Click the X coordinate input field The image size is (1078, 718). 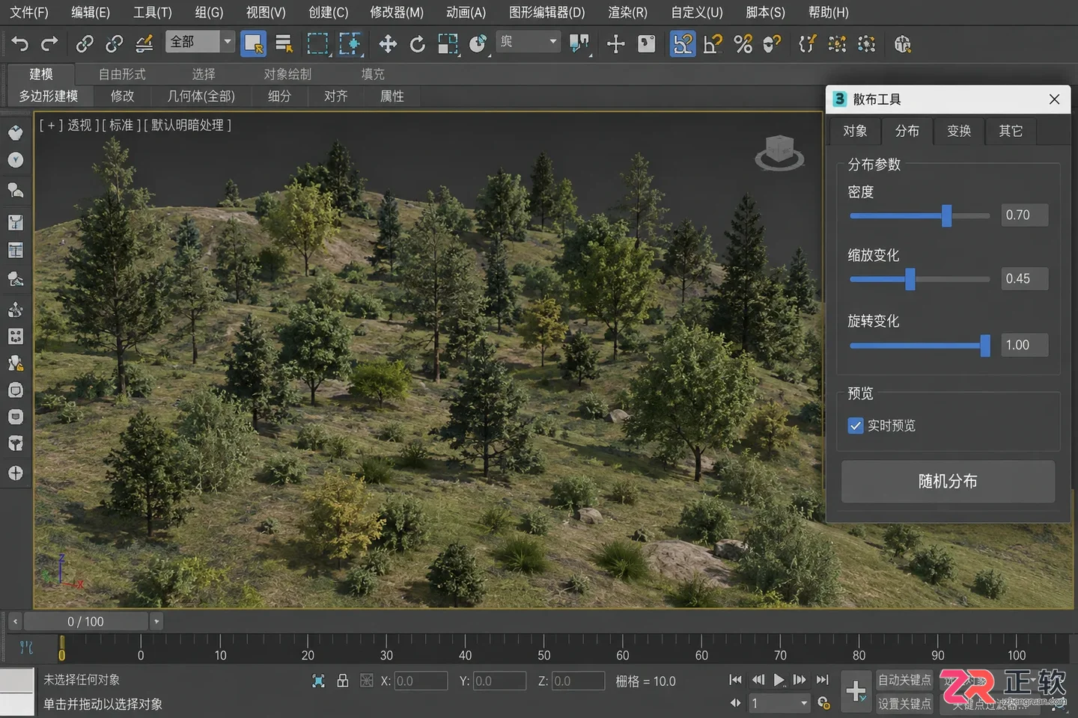(x=421, y=681)
